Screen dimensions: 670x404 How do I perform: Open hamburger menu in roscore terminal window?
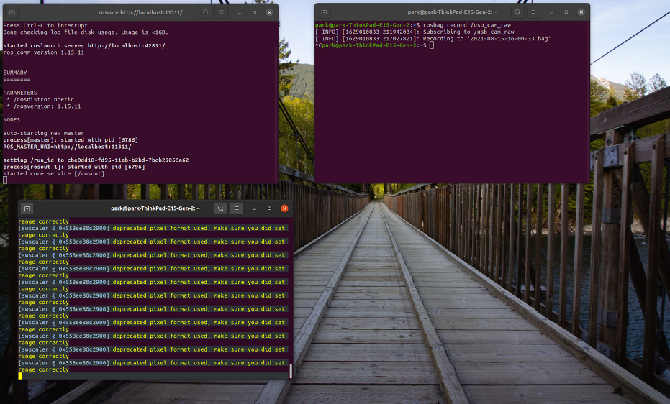pos(222,12)
